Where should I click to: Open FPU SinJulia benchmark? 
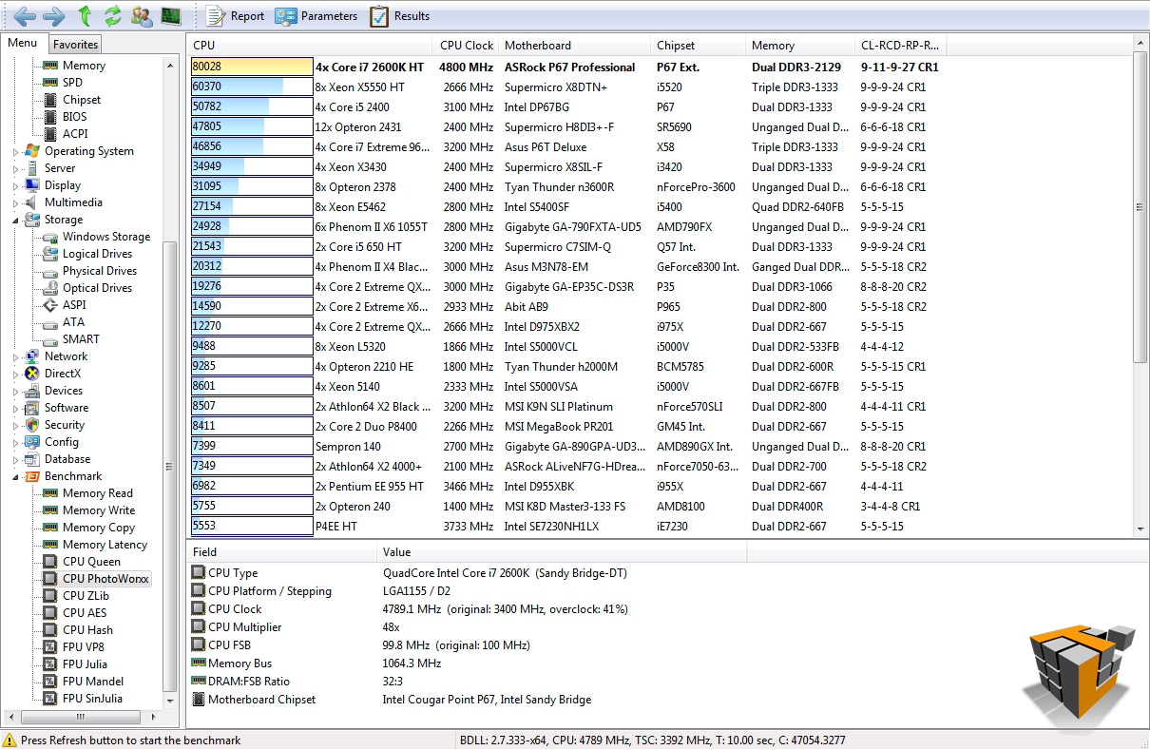click(x=92, y=699)
